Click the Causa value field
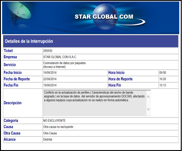Image resolution: width=182 pixels, height=151 pixels. point(58,127)
